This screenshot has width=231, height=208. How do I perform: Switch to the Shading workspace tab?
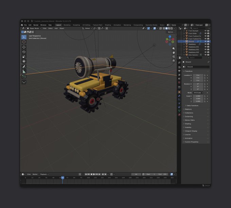[108, 25]
